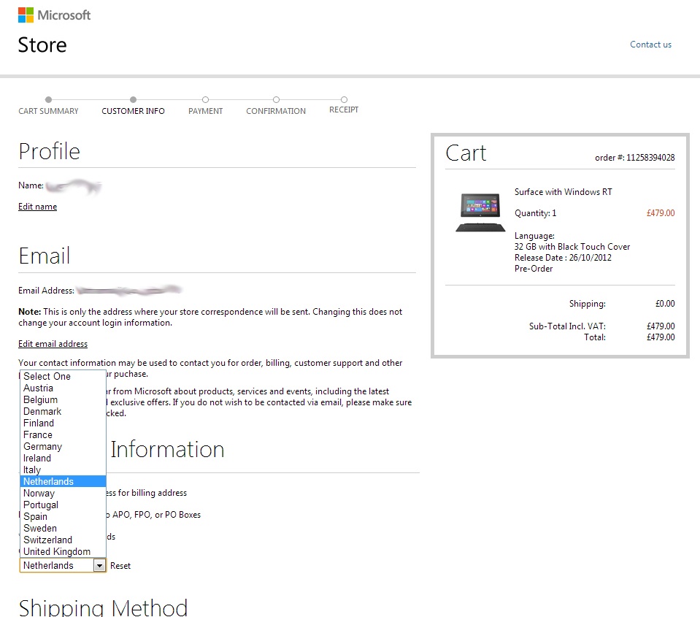The image size is (700, 617).
Task: Select the Customer Info step
Action: (133, 111)
